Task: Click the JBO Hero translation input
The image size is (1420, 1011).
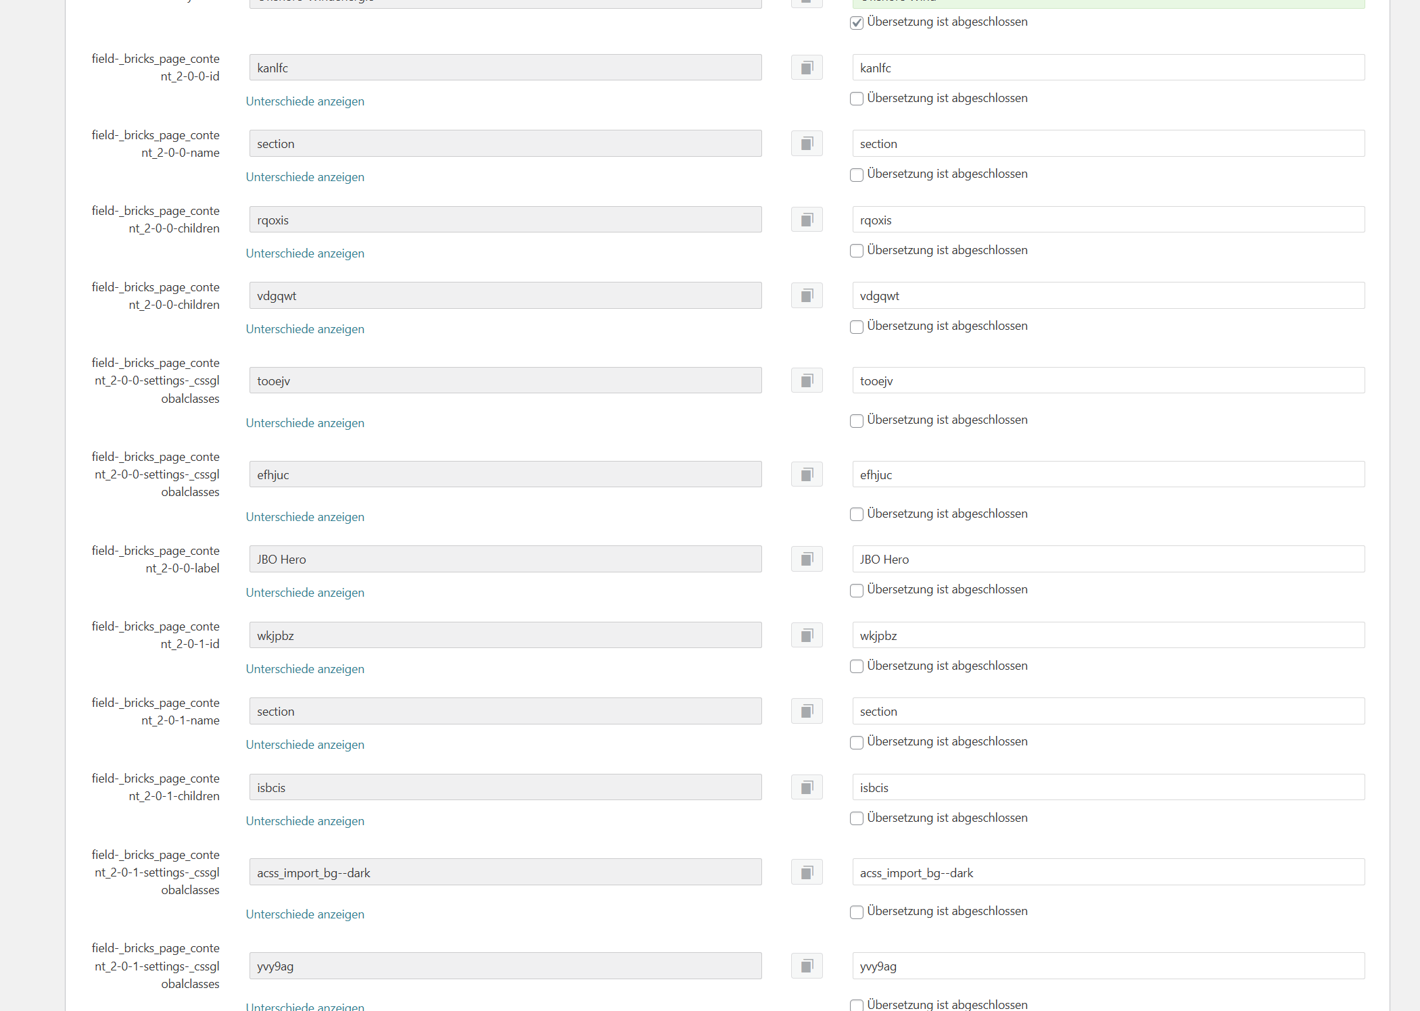Action: tap(1108, 559)
